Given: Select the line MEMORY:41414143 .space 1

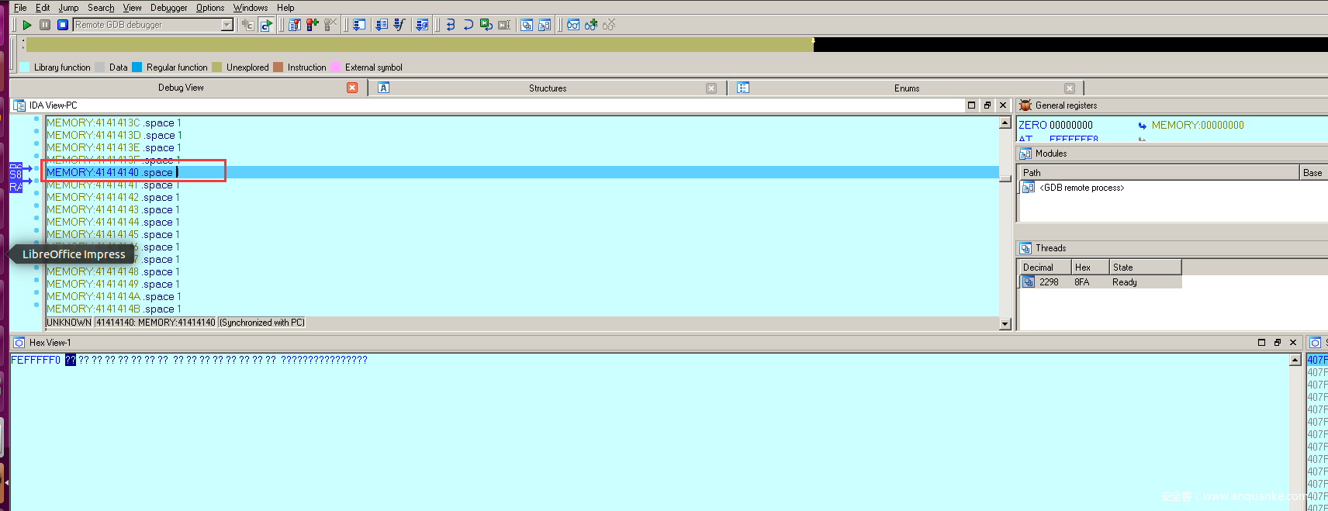Looking at the screenshot, I should coord(522,209).
